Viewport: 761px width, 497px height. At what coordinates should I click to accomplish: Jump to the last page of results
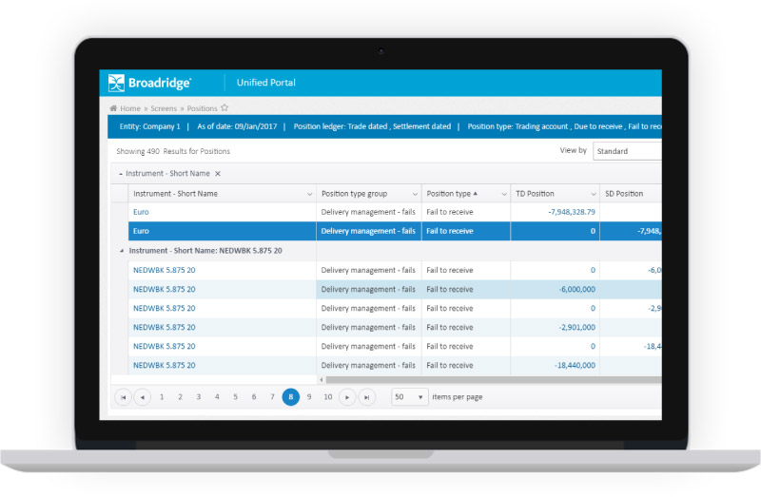368,397
